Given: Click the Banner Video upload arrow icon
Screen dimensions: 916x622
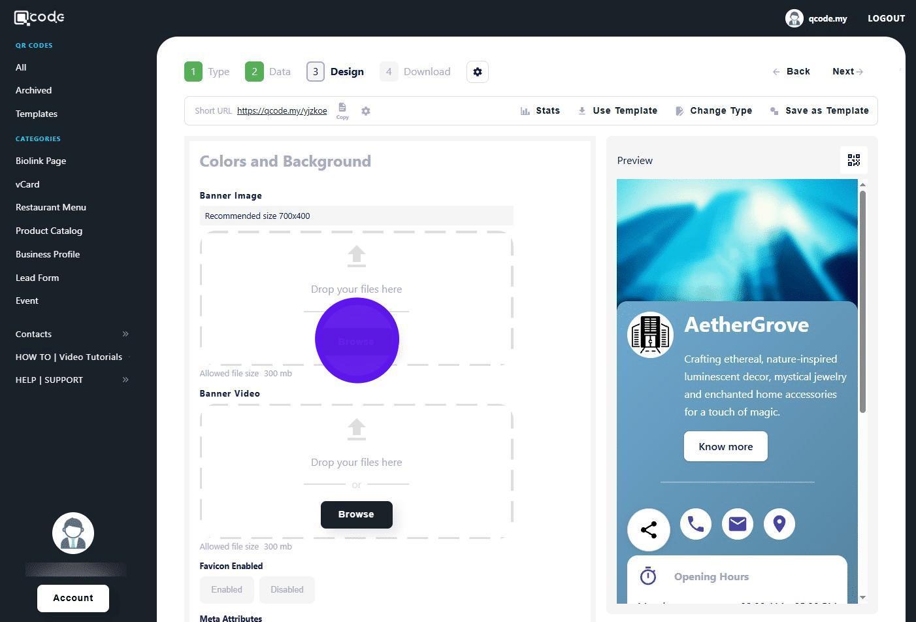Looking at the screenshot, I should [357, 429].
